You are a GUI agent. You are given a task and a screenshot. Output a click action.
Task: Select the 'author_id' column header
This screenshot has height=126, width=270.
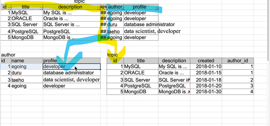(x=238, y=61)
